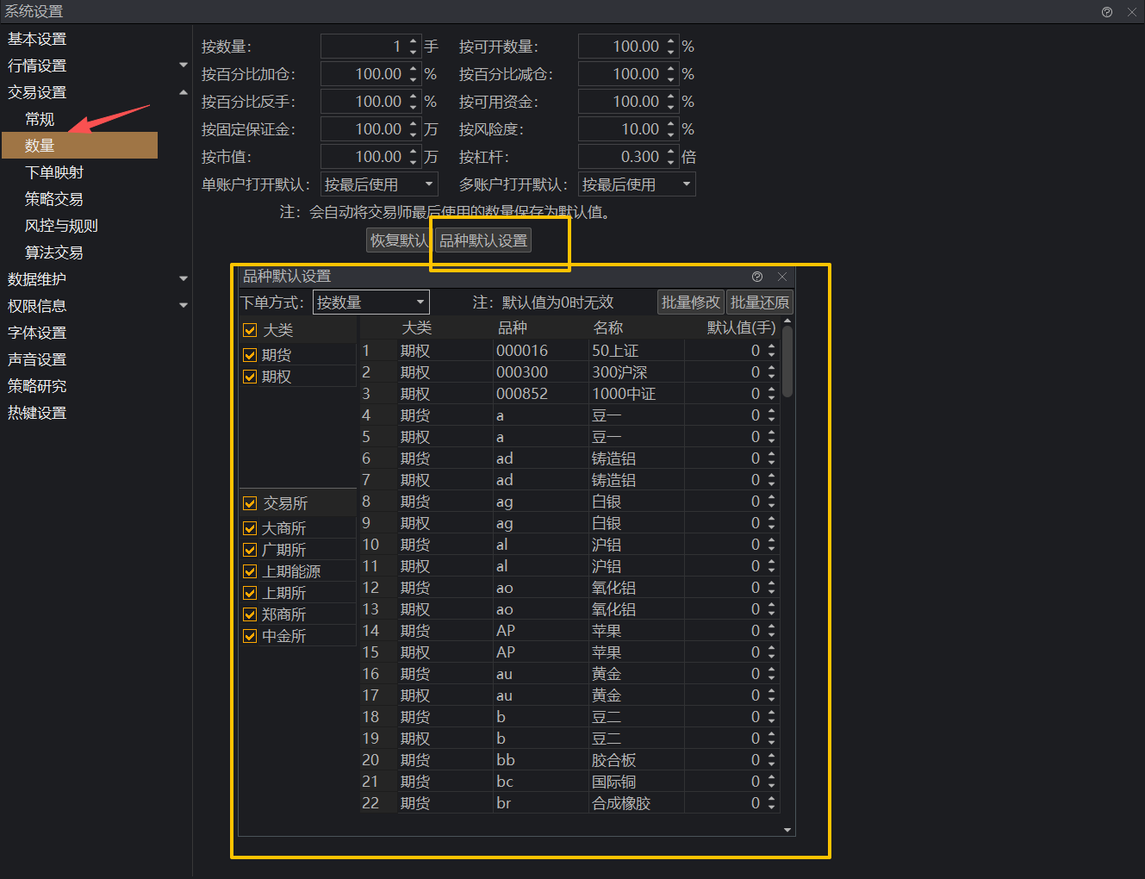Click 批量修改 button
Screen dimensions: 1145x879
pos(690,302)
